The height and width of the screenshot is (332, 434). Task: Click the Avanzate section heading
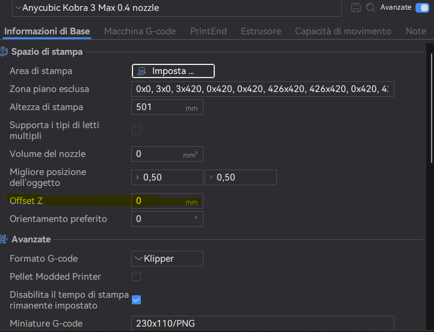click(x=31, y=239)
